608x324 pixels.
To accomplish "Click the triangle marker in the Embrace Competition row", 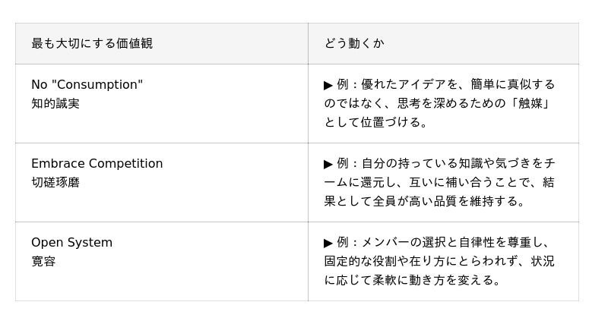I will [x=328, y=164].
